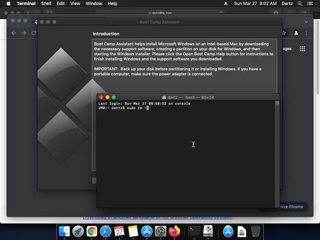Open Finder from the Dock
Viewport: 320px width, 240px height.
[64, 232]
